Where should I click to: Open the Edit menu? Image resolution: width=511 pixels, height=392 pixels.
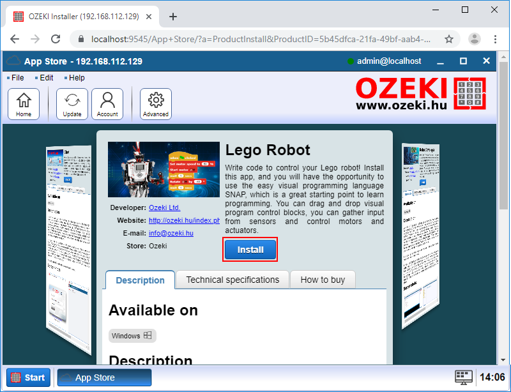coord(44,78)
